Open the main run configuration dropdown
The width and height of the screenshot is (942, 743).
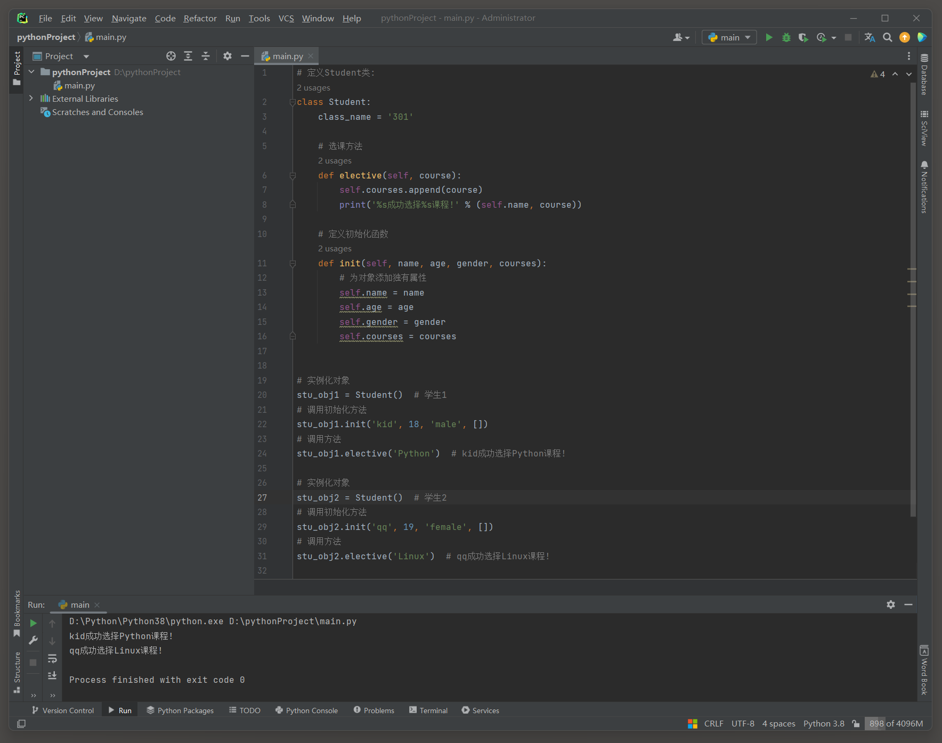tap(729, 37)
